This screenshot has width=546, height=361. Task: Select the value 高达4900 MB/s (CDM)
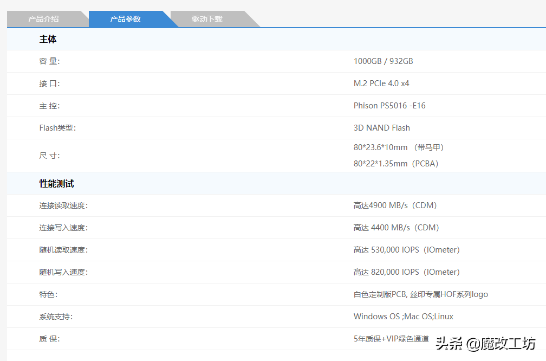395,205
